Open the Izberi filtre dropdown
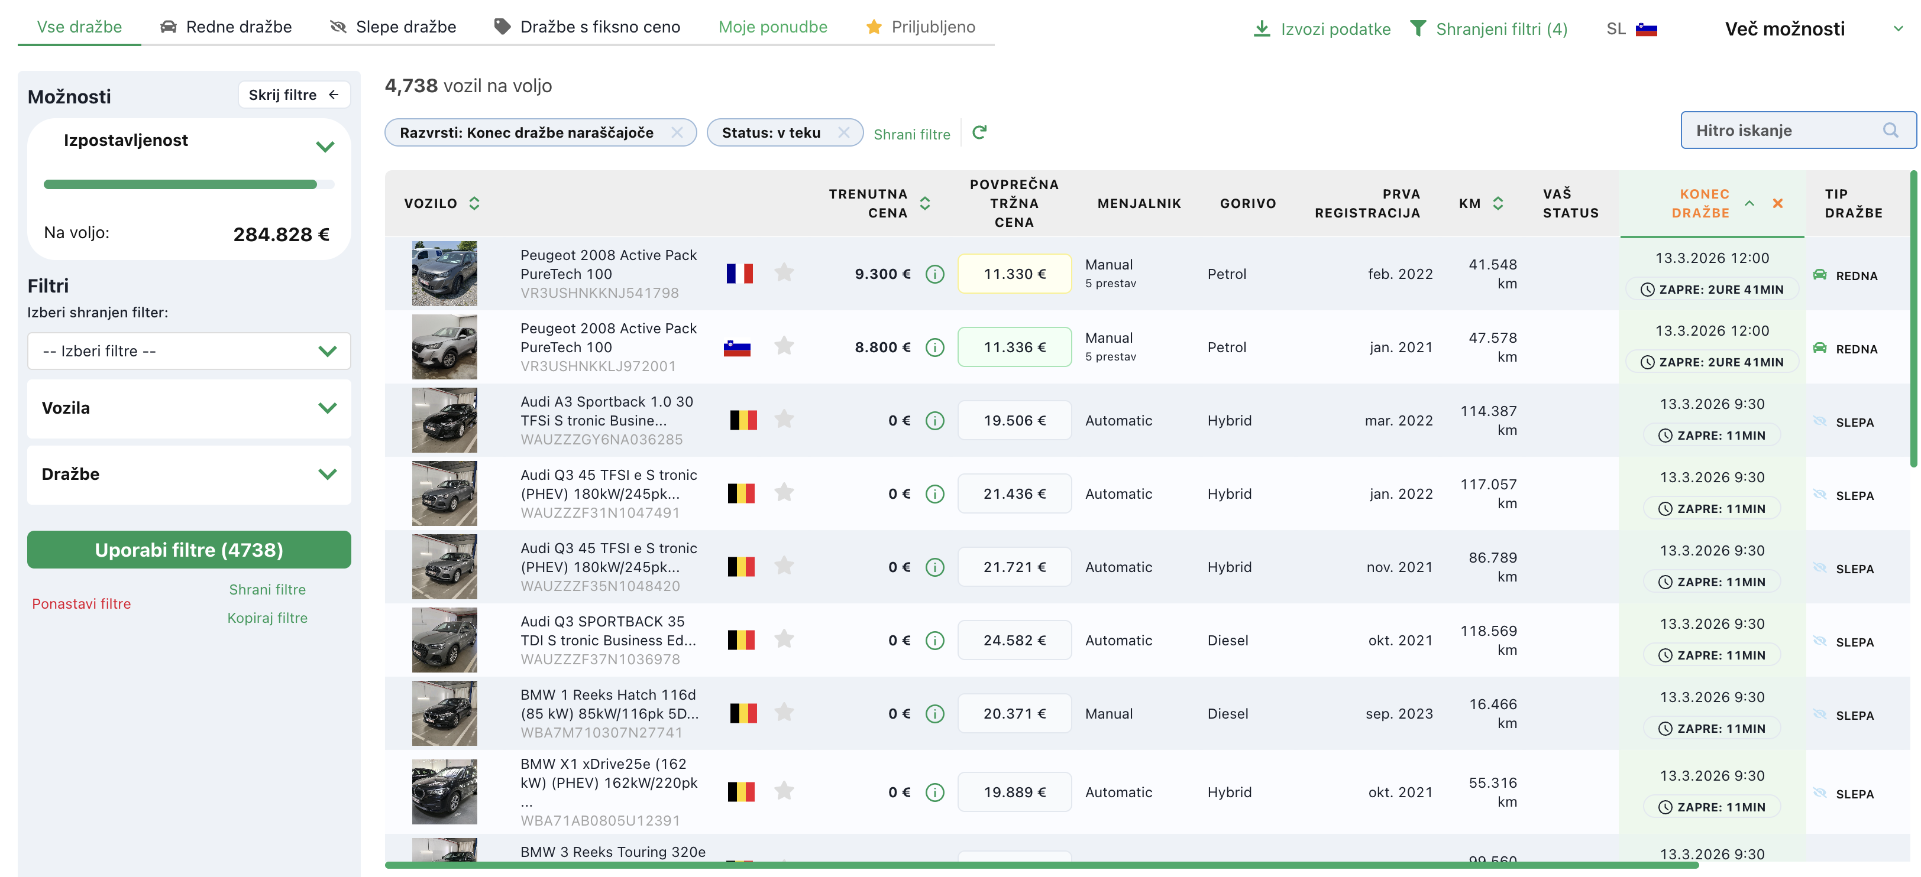 tap(189, 351)
